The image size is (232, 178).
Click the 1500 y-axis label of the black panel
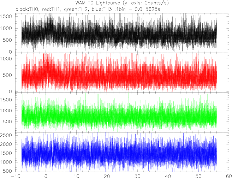[x=6, y=17]
